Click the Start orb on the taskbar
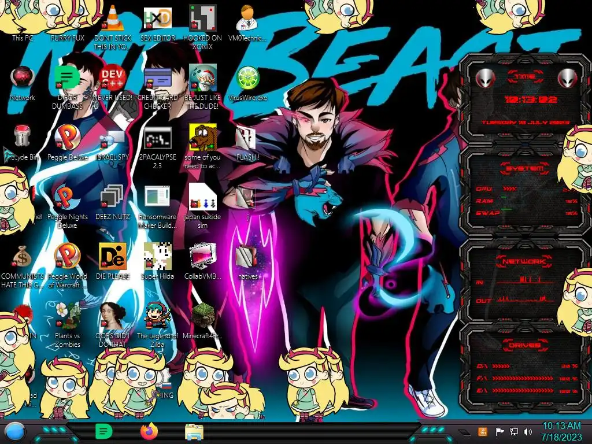Image resolution: width=592 pixels, height=444 pixels. pyautogui.click(x=14, y=432)
